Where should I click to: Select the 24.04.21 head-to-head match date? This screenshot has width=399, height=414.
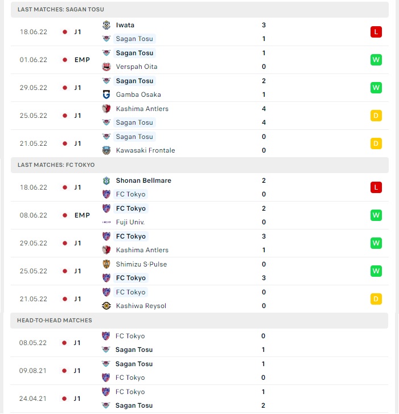coord(32,399)
